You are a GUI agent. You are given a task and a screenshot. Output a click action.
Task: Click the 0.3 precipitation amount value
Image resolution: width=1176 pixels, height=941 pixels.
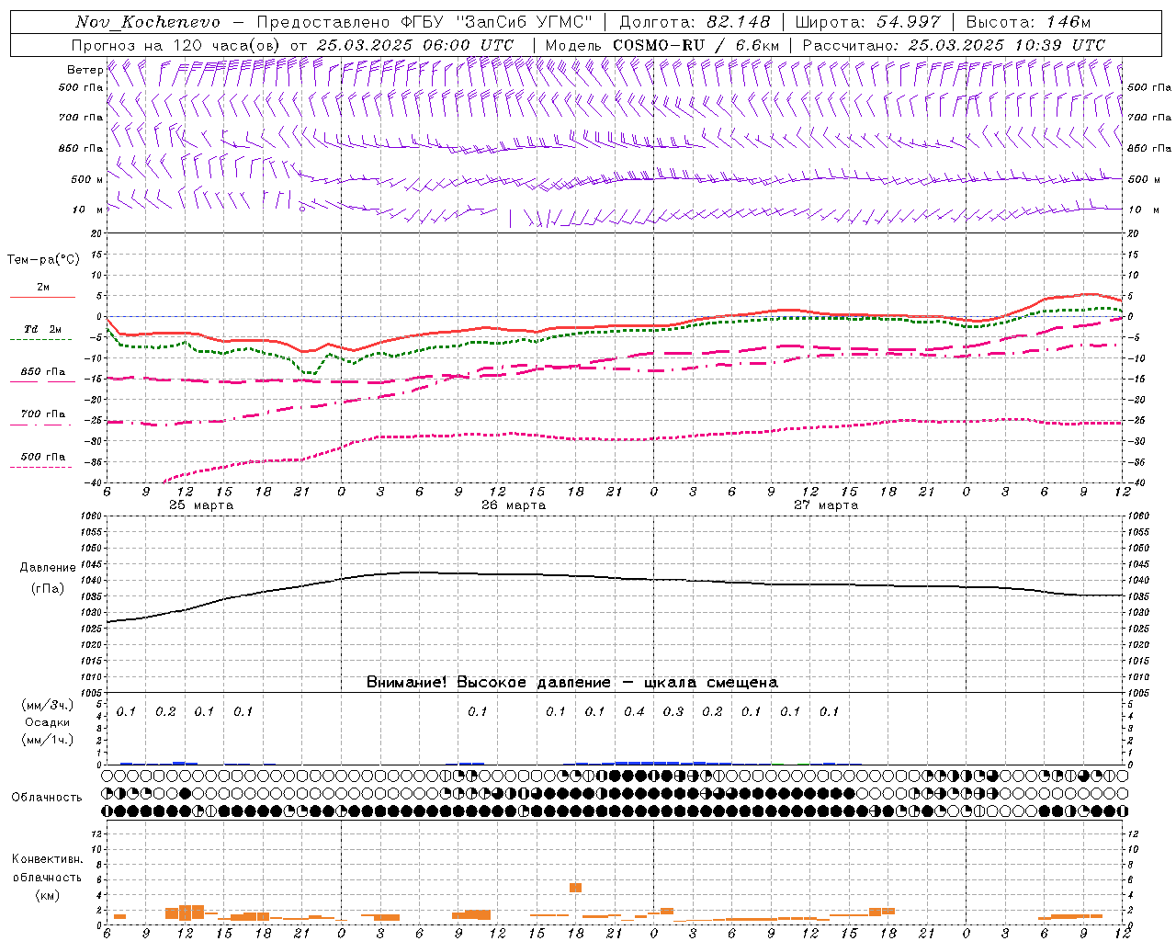click(673, 711)
